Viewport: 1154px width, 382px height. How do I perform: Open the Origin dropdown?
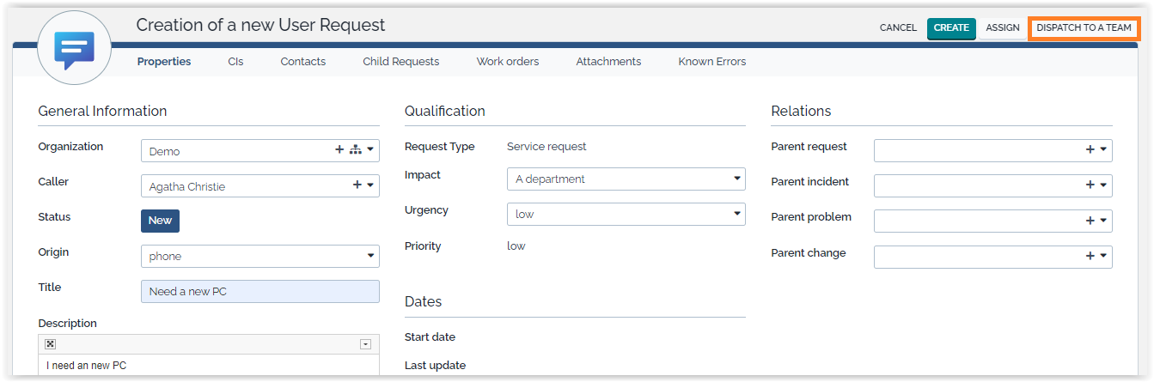coord(370,256)
